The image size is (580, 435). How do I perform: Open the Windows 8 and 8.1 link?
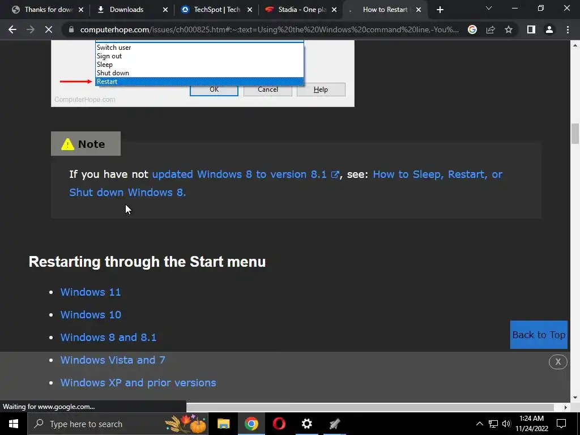[x=108, y=337]
